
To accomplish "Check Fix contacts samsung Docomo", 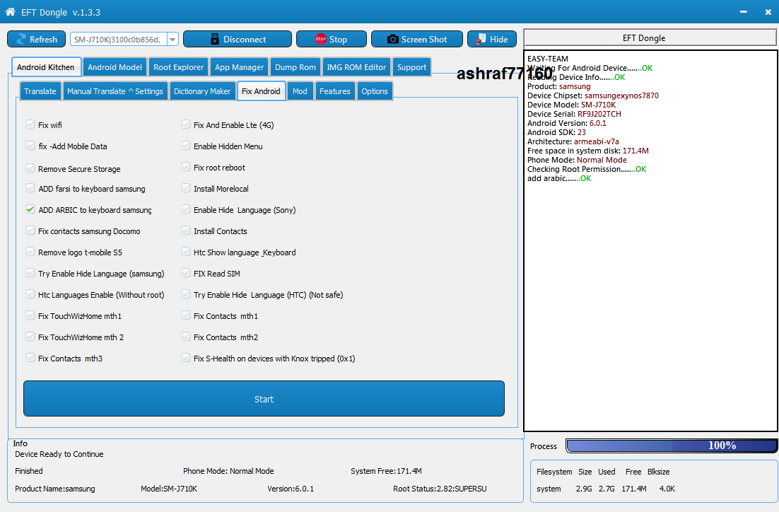I will click(30, 230).
